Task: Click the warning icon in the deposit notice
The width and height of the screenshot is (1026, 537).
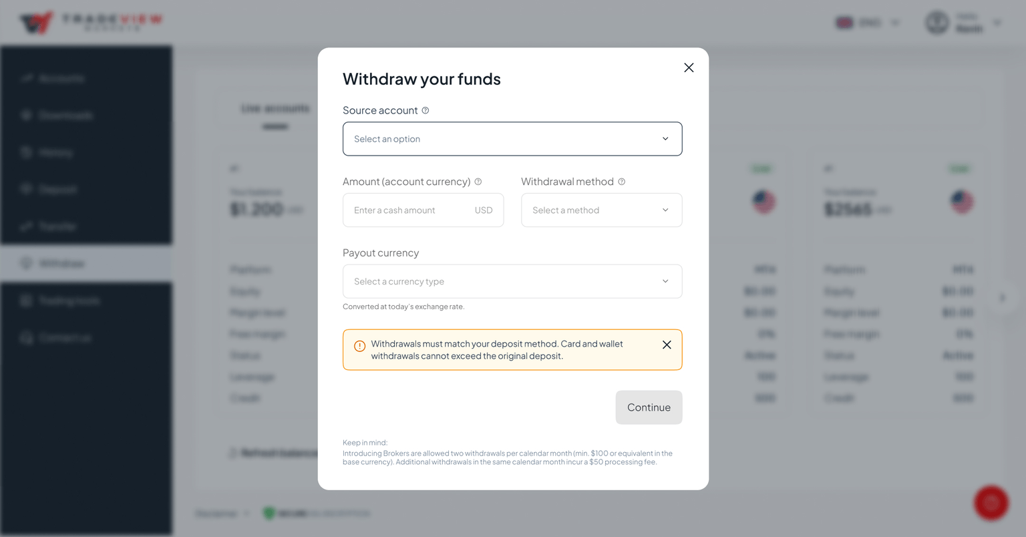Action: point(359,345)
